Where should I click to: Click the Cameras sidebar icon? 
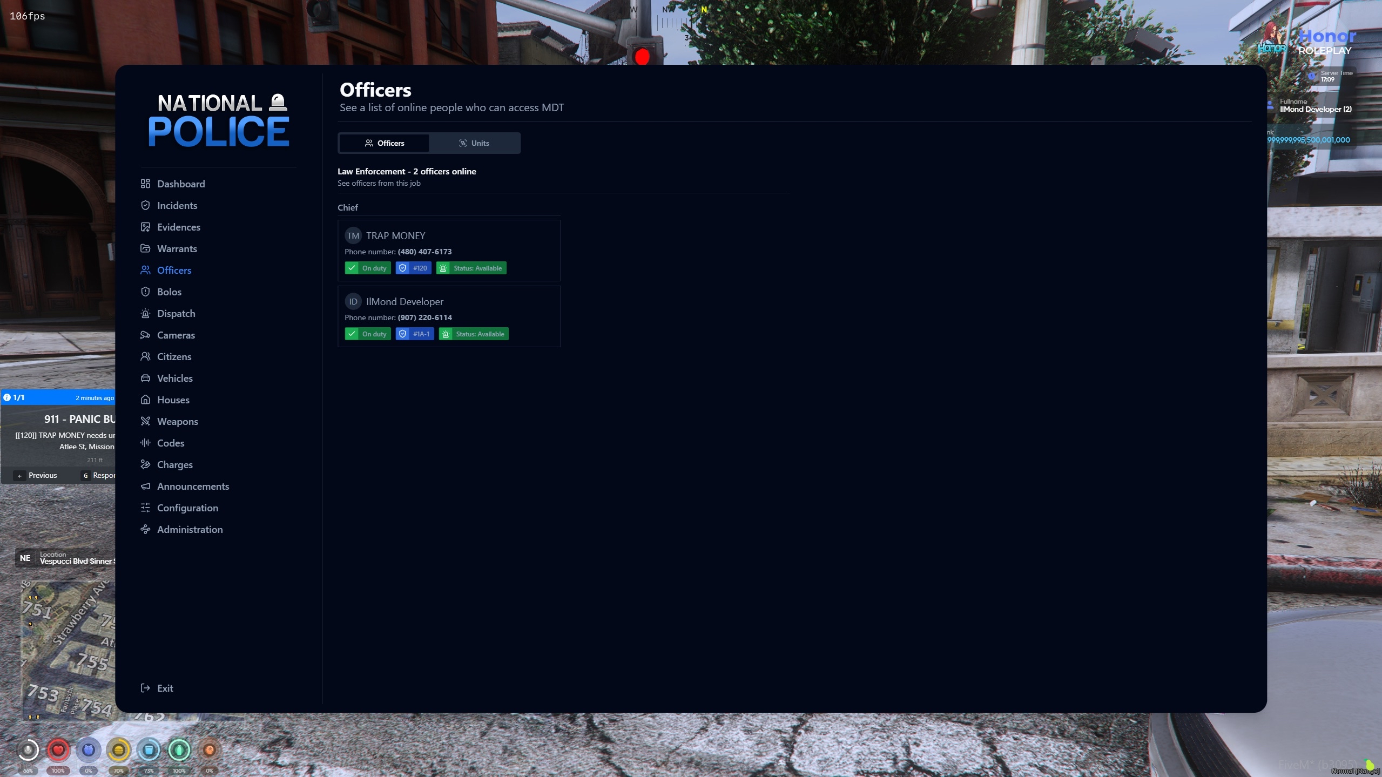coord(145,335)
